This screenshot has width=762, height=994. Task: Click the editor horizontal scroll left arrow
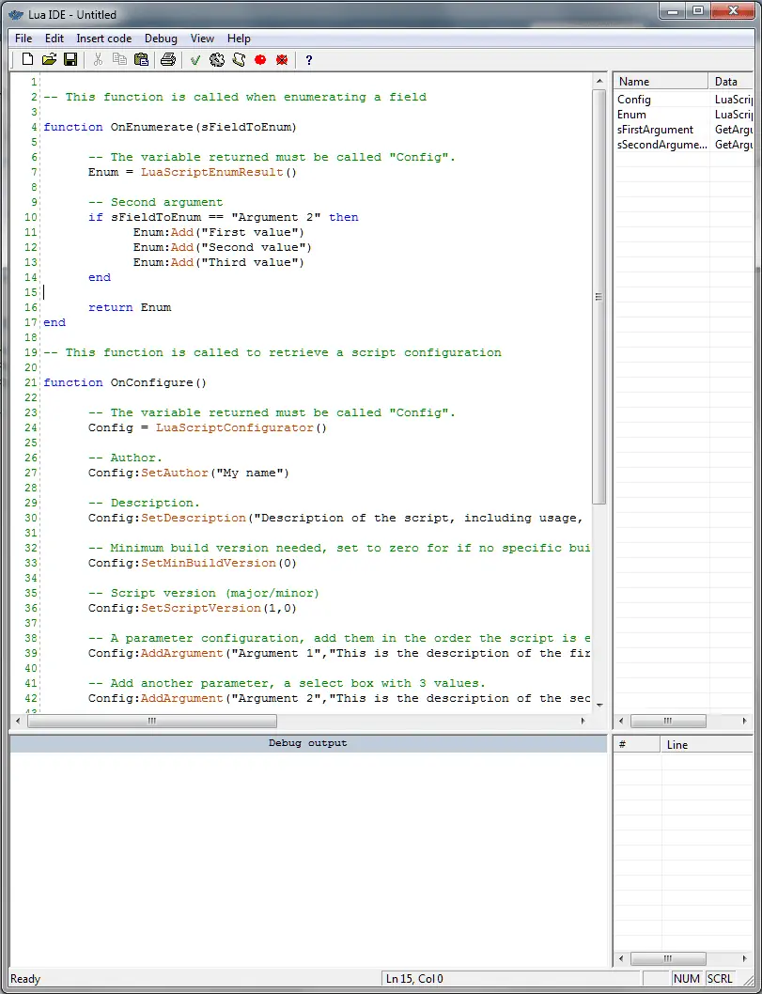18,721
